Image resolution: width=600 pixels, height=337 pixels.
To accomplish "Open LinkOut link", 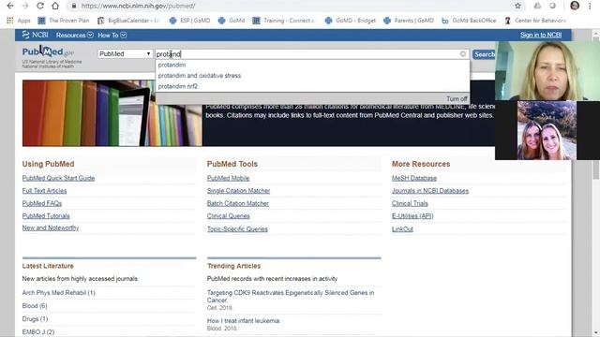I will pos(402,228).
